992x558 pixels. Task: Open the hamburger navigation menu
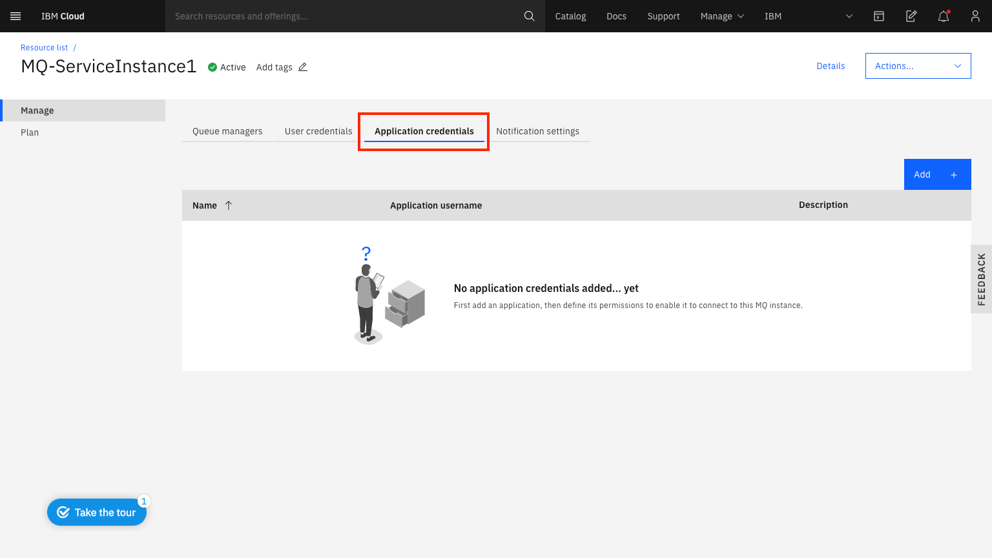click(15, 16)
